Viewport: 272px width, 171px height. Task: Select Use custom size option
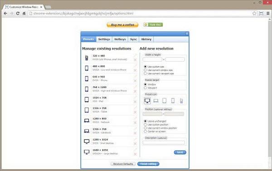click(145, 67)
